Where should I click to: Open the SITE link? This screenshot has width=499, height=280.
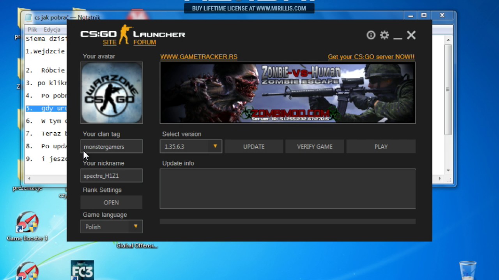click(110, 42)
